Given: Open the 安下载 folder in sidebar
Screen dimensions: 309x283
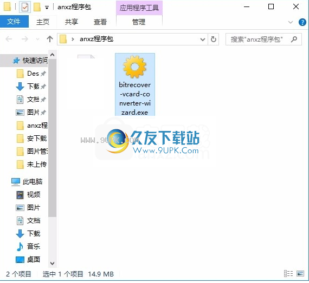Looking at the screenshot, I should tap(31, 139).
